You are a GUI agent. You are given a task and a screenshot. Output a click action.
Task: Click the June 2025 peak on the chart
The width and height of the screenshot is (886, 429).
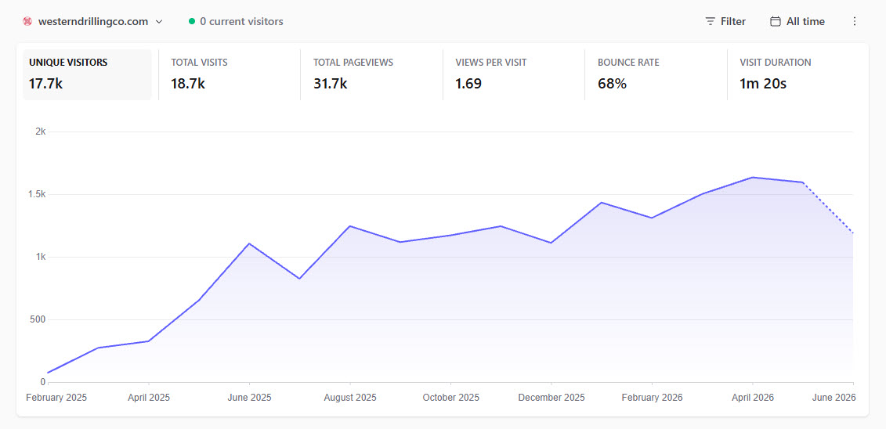point(249,243)
